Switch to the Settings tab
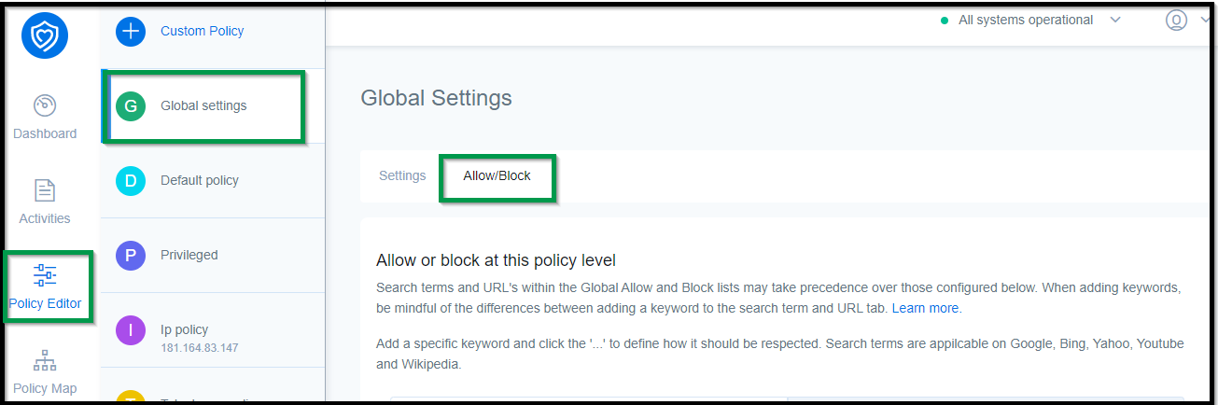Screen dimensions: 1218x405 [x=402, y=175]
